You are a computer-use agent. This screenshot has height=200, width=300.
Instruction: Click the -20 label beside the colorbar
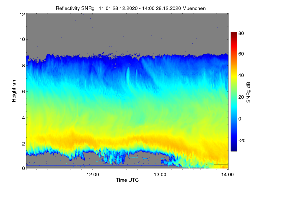pyautogui.click(x=242, y=140)
